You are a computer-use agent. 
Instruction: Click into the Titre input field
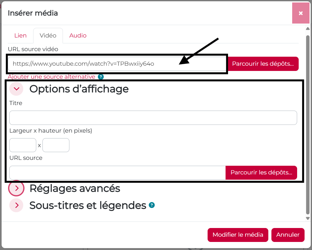[153, 118]
